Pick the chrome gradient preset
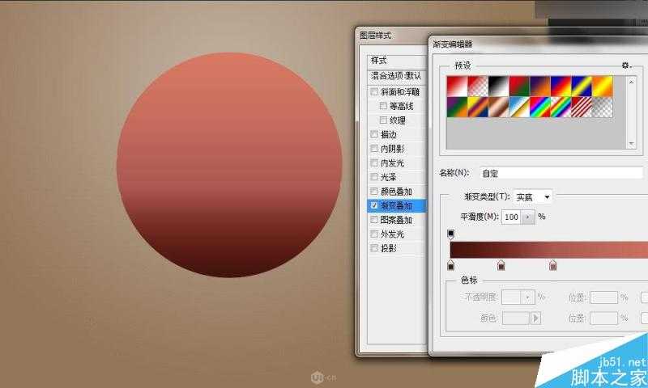Image resolution: width=648 pixels, height=388 pixels. (x=519, y=108)
